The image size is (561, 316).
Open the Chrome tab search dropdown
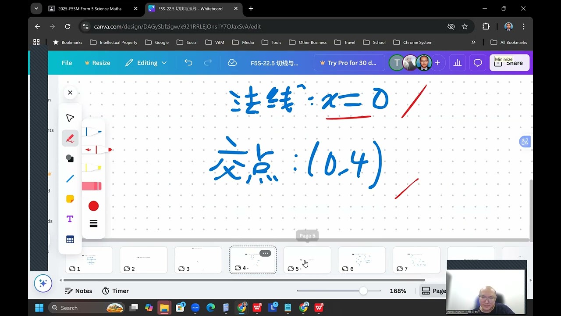(x=36, y=8)
